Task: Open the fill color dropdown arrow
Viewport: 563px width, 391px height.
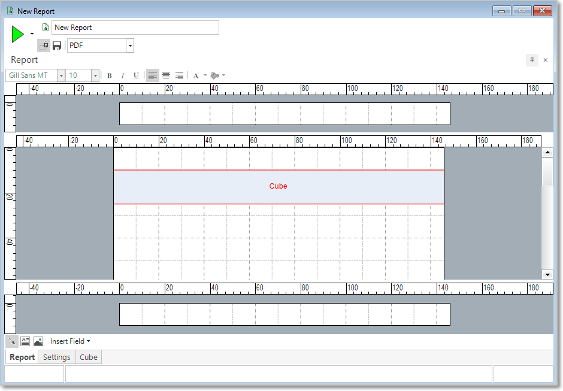Action: click(223, 75)
